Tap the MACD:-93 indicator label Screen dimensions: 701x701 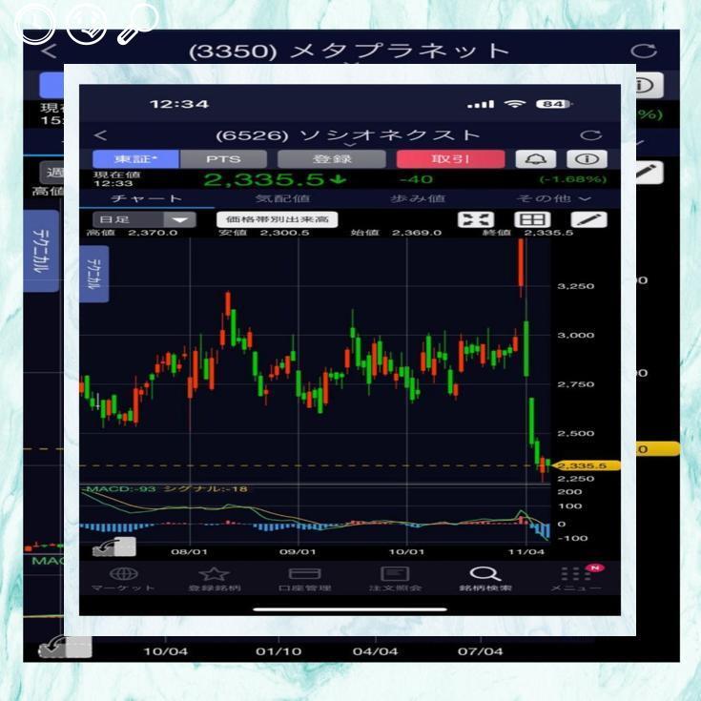pyautogui.click(x=120, y=488)
